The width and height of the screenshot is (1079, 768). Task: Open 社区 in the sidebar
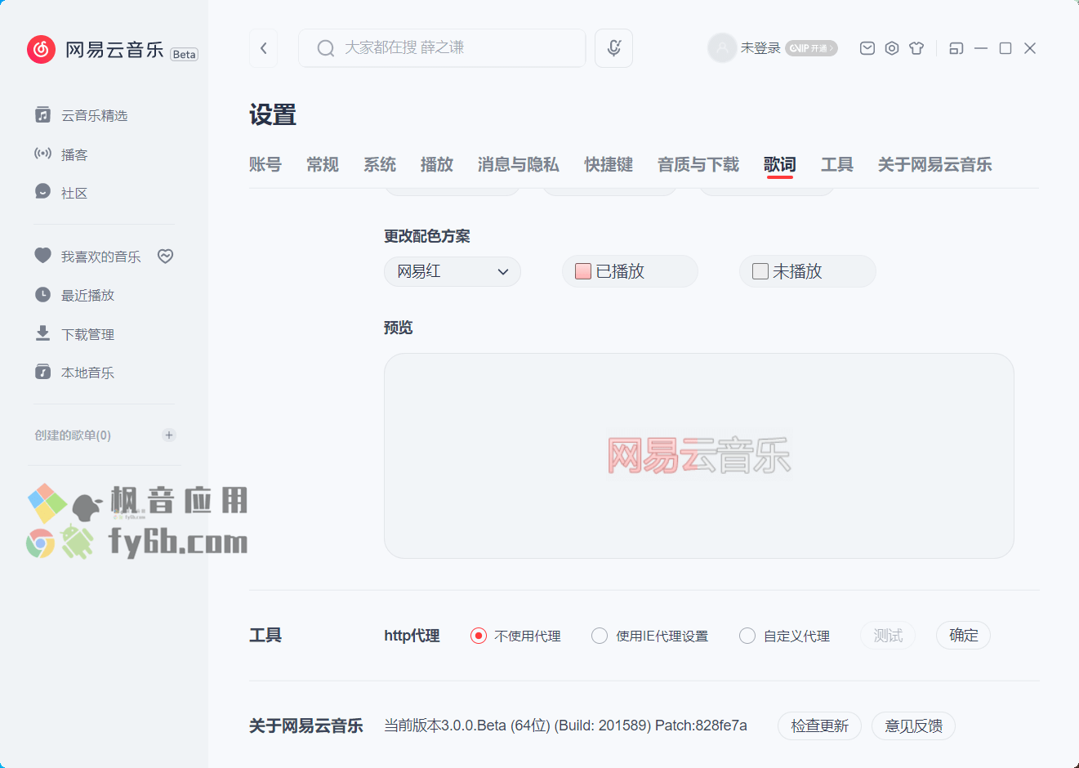[x=74, y=193]
